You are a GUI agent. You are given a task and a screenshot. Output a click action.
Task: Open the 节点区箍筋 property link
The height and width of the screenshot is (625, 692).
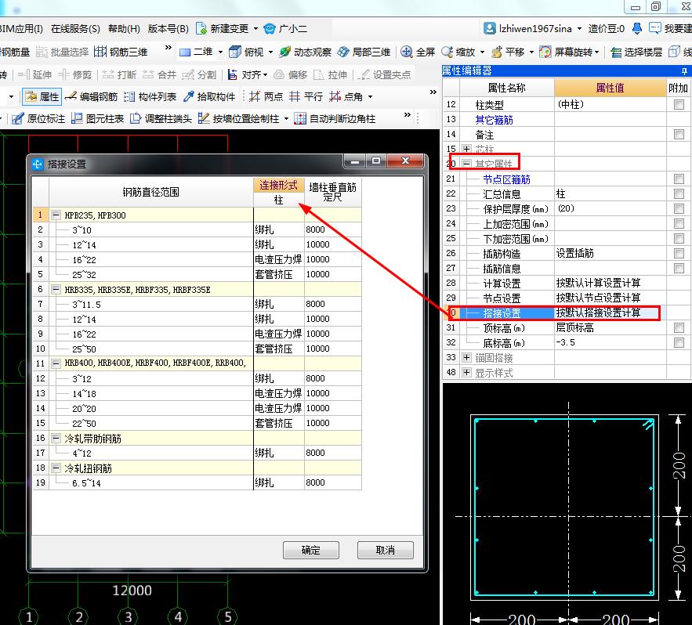(506, 179)
